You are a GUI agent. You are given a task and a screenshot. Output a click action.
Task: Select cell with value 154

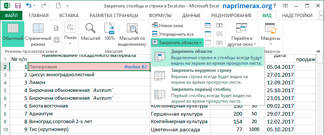point(227,122)
